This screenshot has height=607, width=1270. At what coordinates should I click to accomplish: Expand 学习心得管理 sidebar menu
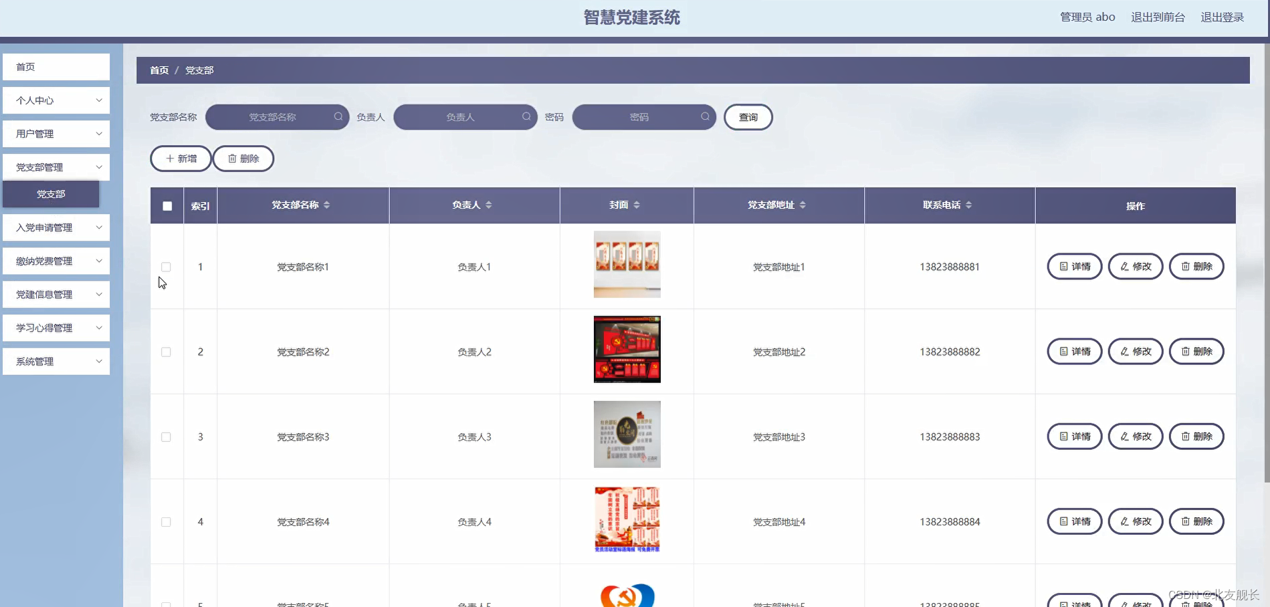[x=56, y=328]
